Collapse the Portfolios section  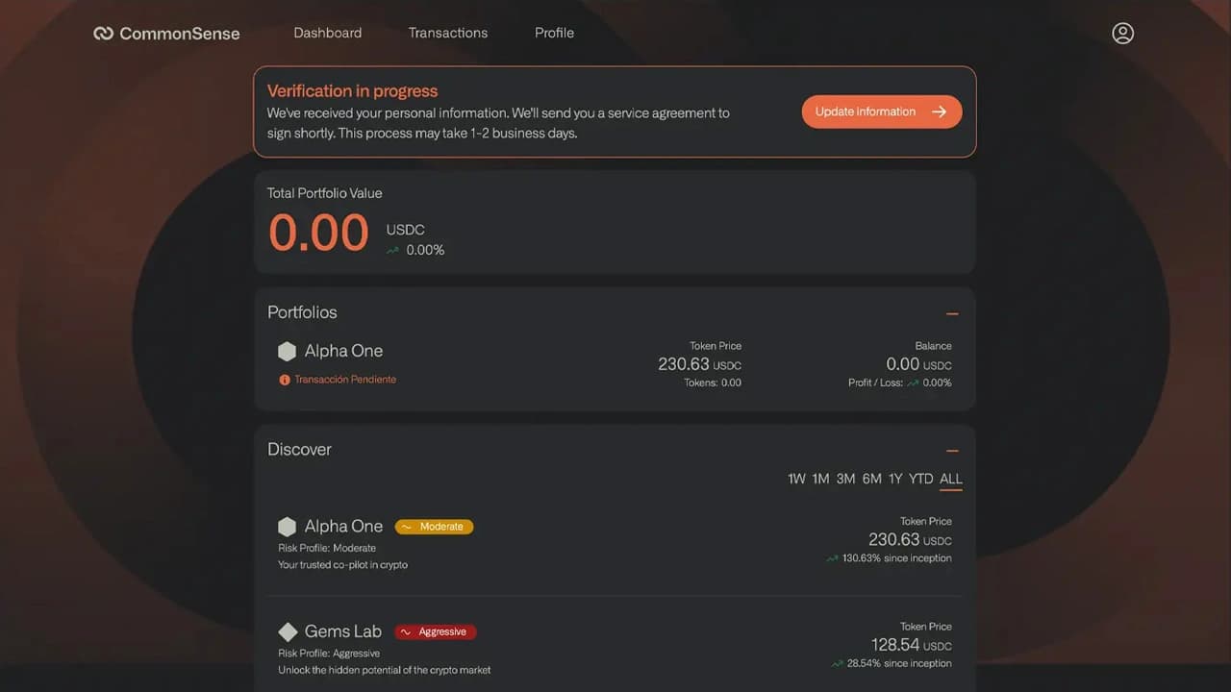click(952, 313)
